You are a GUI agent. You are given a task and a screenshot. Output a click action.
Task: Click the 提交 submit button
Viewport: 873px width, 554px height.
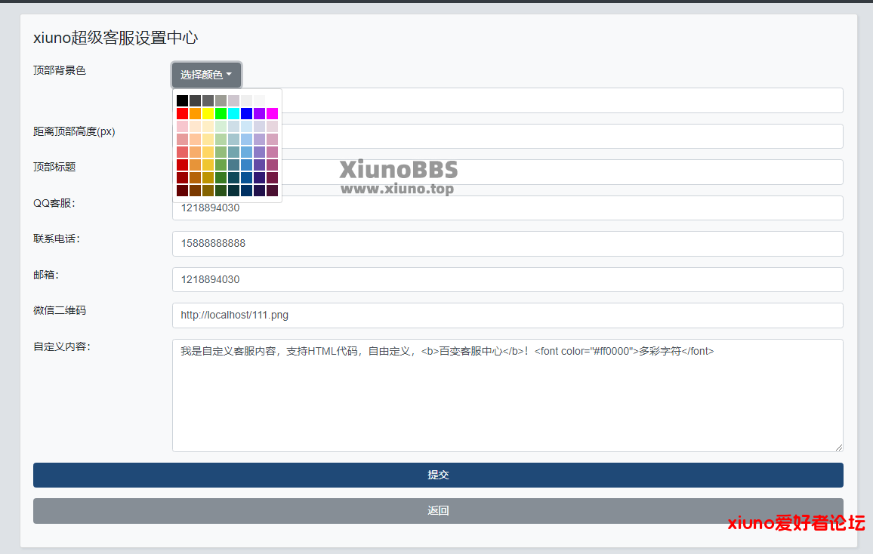(438, 475)
